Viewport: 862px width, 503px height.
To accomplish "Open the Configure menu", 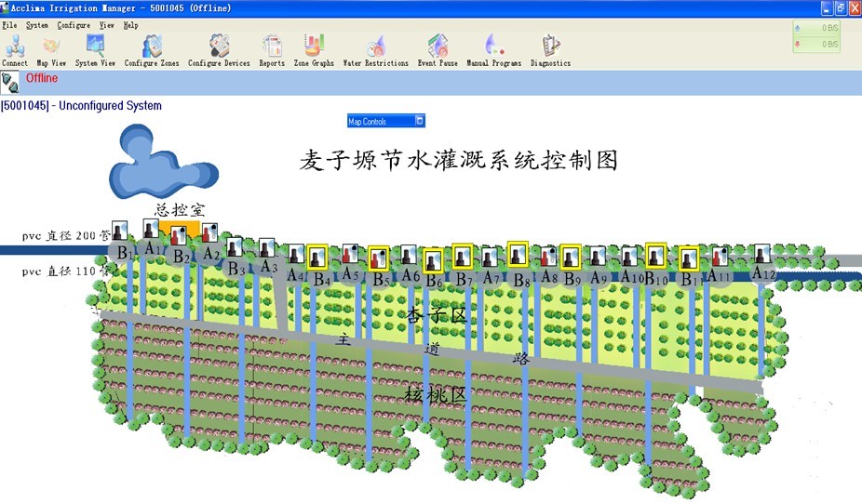I will tap(74, 25).
